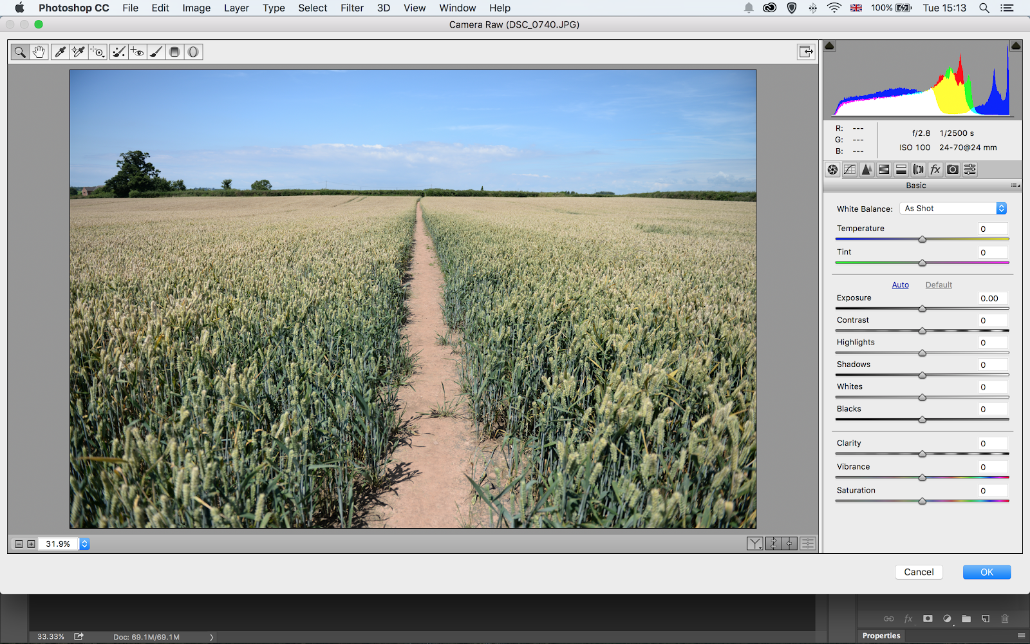Open the Layer menu

click(236, 8)
